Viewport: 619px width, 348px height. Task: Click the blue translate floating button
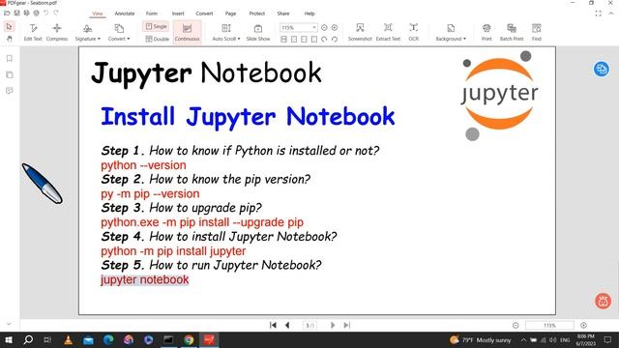click(x=602, y=69)
